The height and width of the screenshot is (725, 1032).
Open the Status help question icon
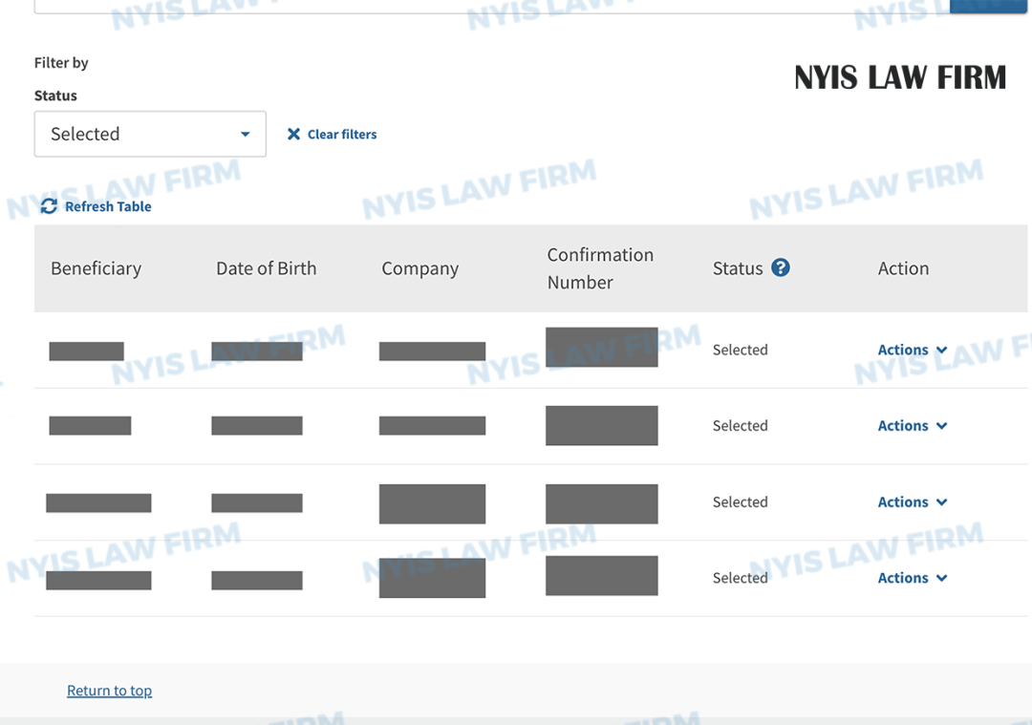tap(781, 267)
